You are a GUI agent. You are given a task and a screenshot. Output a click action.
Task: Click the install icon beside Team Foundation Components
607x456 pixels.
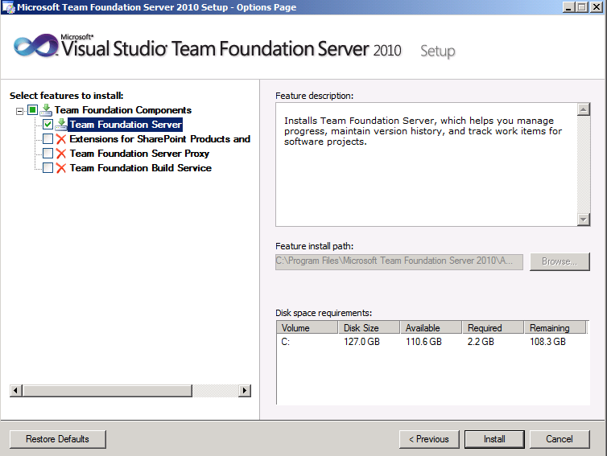(46, 110)
